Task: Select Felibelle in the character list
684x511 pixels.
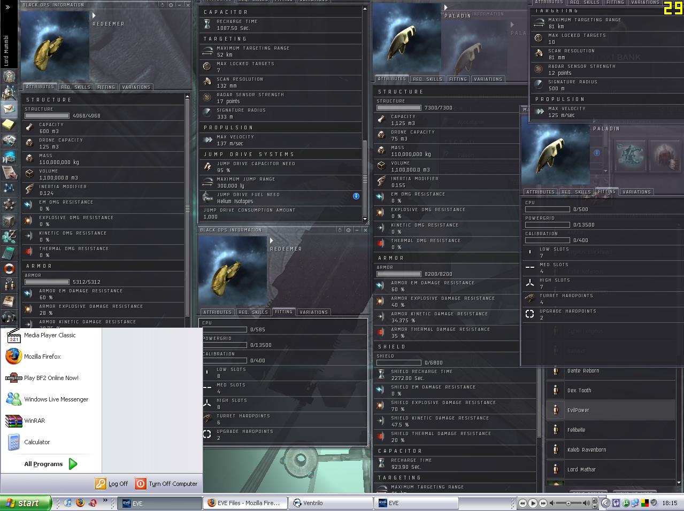Action: point(611,430)
